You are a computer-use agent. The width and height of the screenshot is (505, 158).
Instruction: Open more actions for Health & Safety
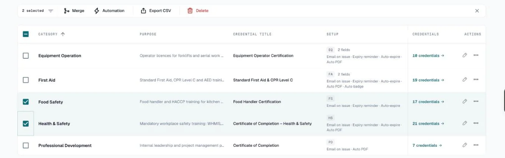click(x=476, y=123)
